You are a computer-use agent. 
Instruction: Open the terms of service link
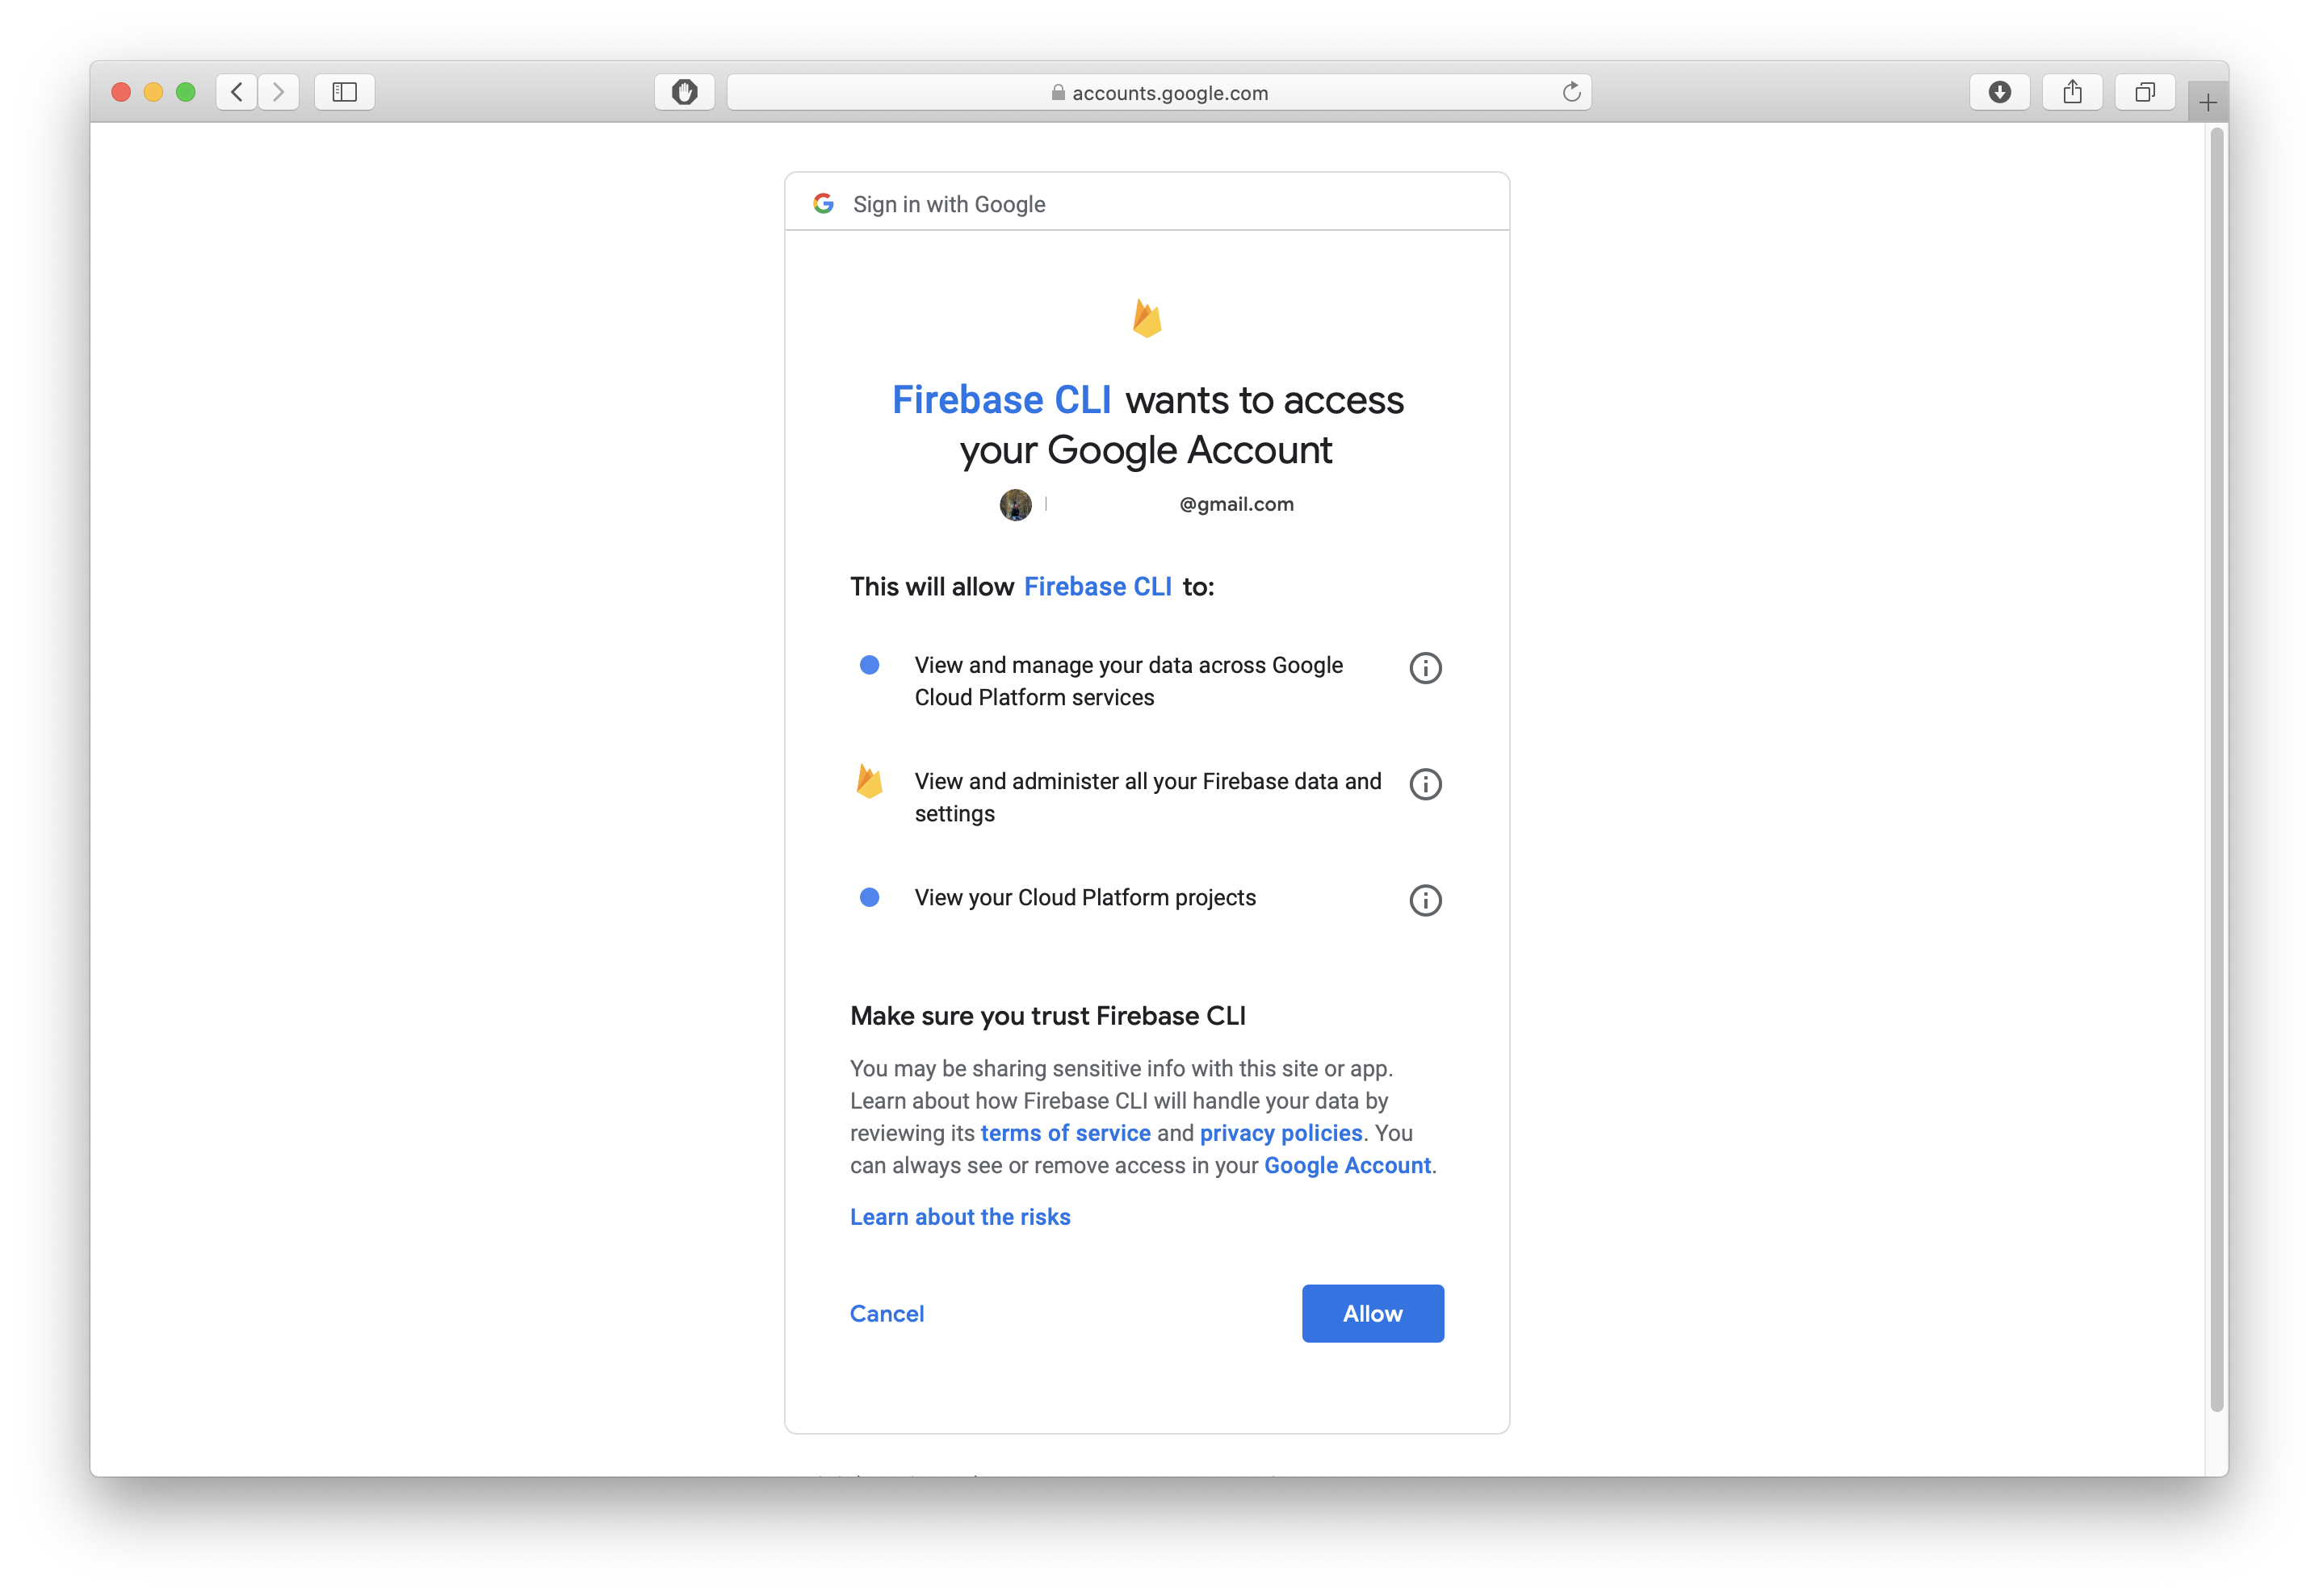point(1064,1133)
